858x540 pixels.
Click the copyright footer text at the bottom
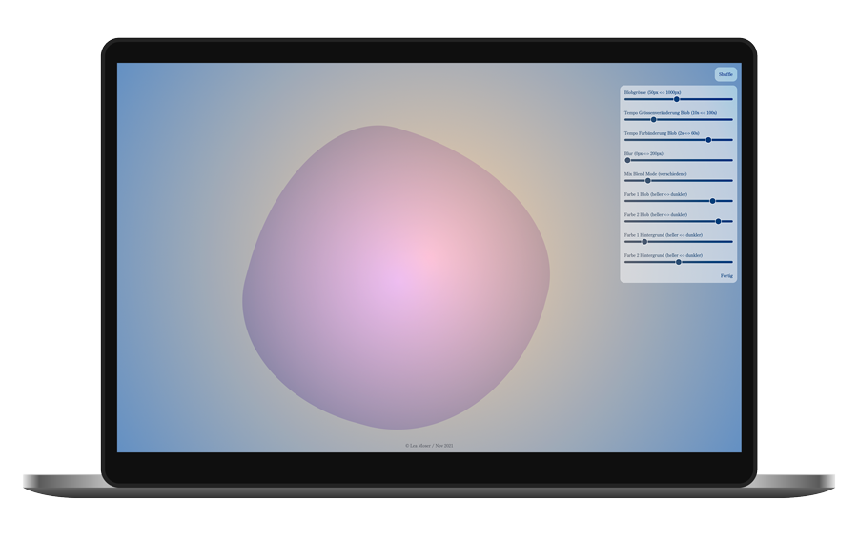point(429,445)
